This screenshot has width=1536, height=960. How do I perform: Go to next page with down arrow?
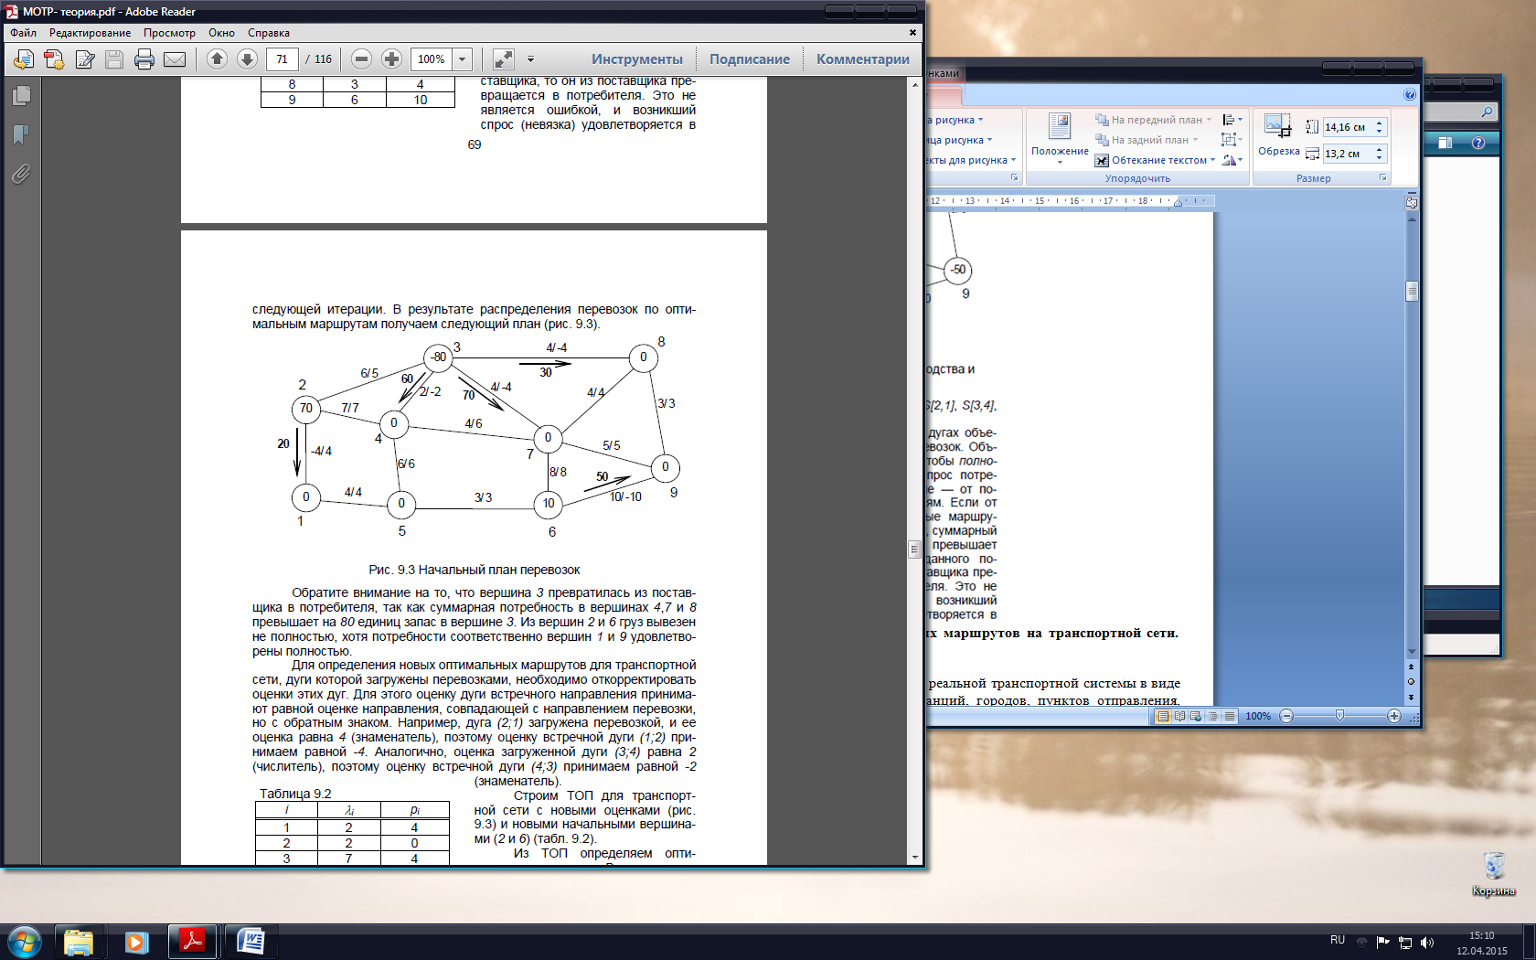click(x=247, y=59)
